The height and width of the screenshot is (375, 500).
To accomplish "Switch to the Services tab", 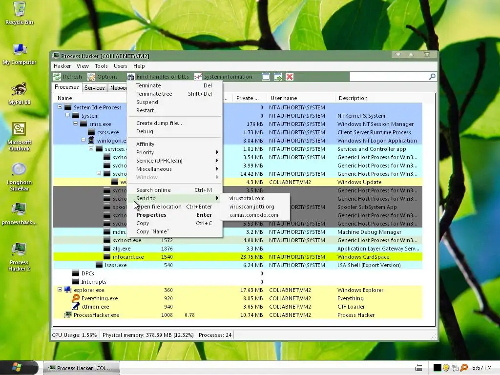I will pos(94,88).
